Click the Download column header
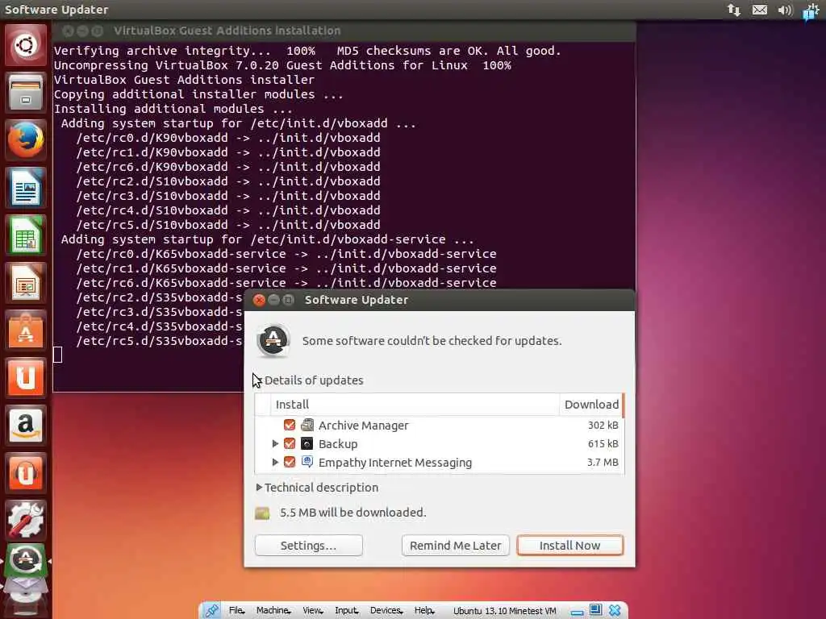This screenshot has width=826, height=619. (591, 405)
